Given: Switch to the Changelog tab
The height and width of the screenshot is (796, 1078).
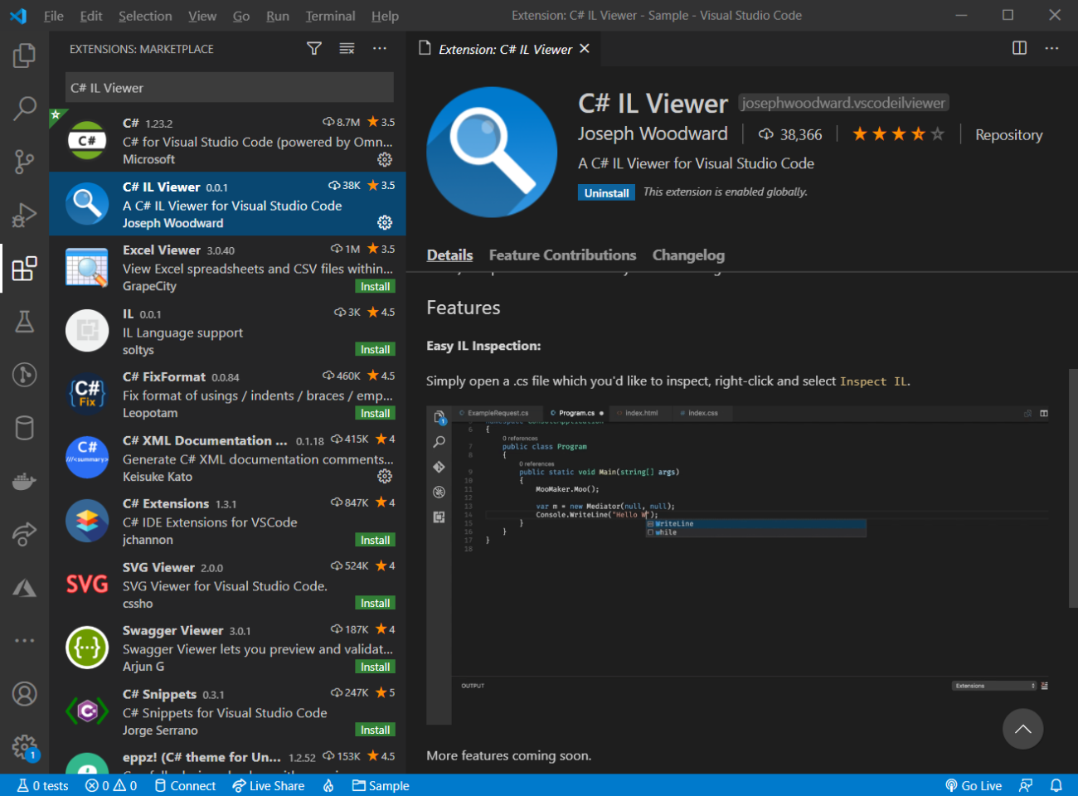Looking at the screenshot, I should pyautogui.click(x=688, y=255).
